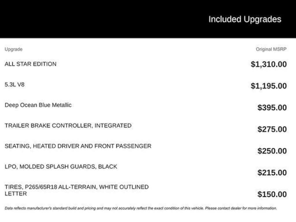Select the 5.3L V8 upgrade entry
Viewport: 296px width, 222px height.
(x=14, y=85)
